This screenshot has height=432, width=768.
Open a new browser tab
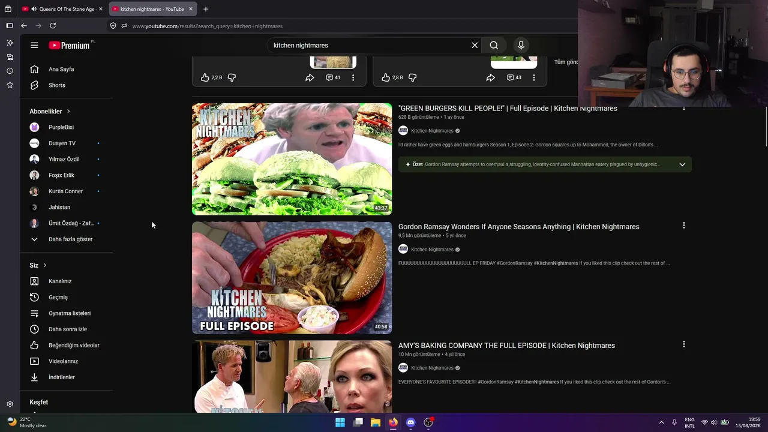click(x=206, y=9)
